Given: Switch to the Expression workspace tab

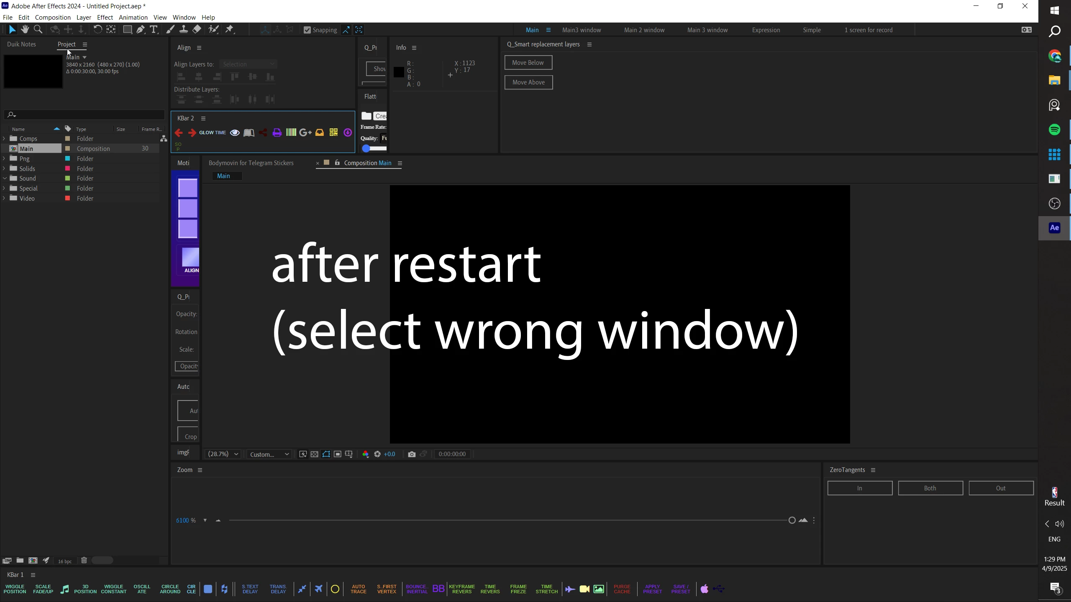Looking at the screenshot, I should (x=766, y=30).
